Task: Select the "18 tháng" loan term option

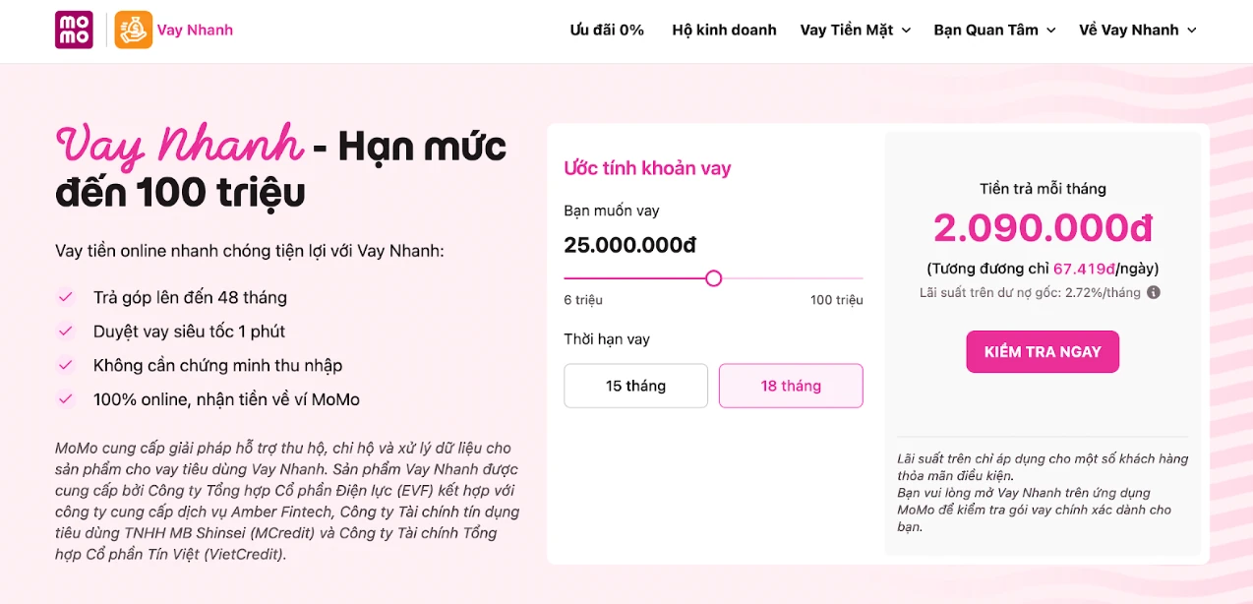Action: click(791, 386)
